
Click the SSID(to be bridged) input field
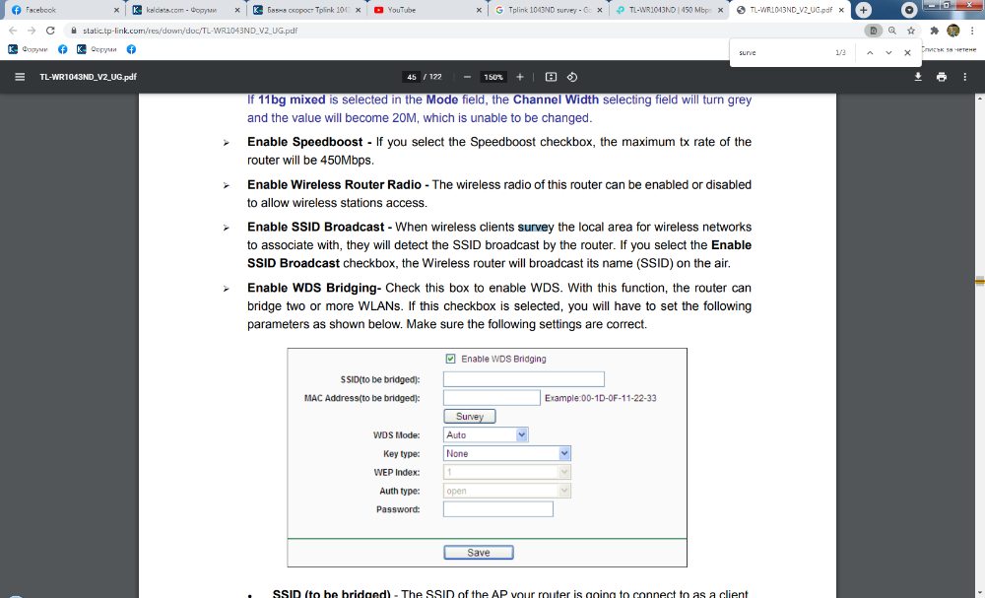point(523,379)
